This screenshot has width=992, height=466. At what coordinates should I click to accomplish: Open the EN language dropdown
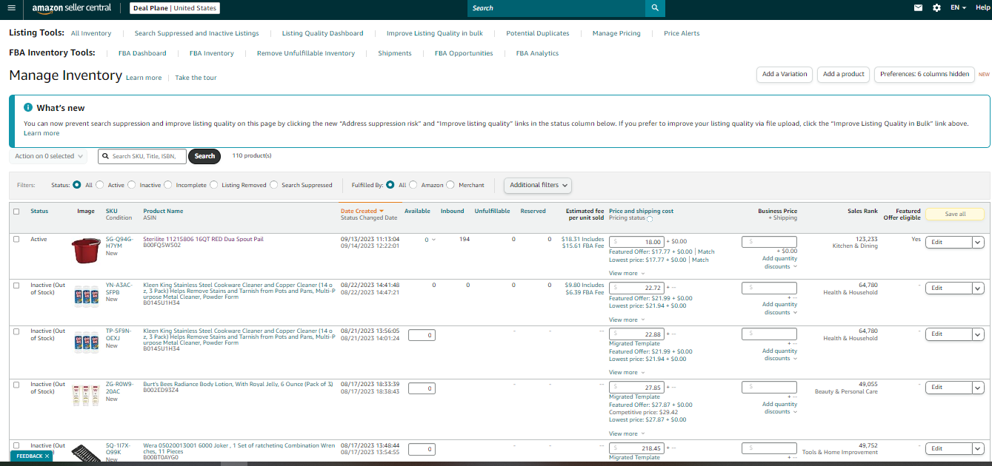(x=959, y=7)
